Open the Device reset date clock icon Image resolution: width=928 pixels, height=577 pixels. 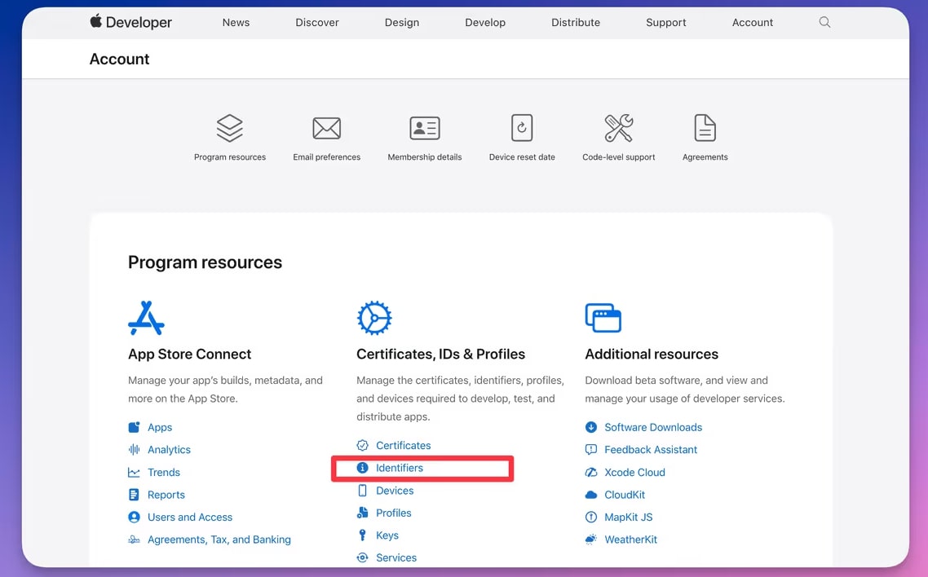(x=521, y=128)
